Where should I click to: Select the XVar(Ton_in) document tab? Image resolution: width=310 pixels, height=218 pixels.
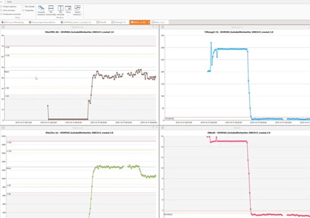159,22
